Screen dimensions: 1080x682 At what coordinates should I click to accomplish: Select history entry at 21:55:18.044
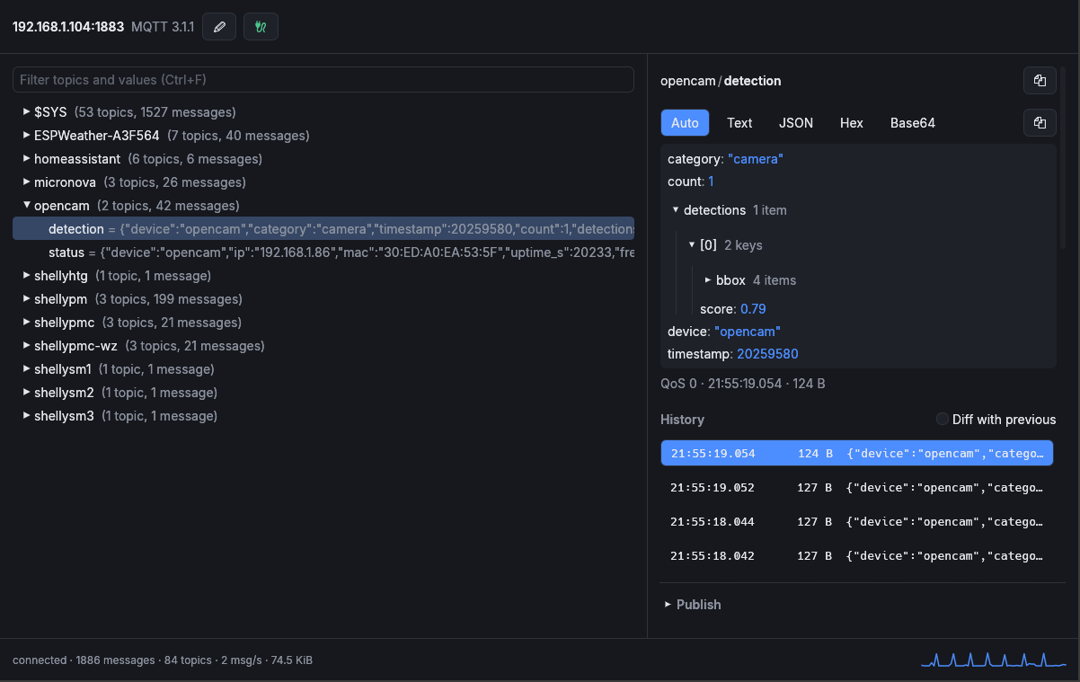coord(856,522)
